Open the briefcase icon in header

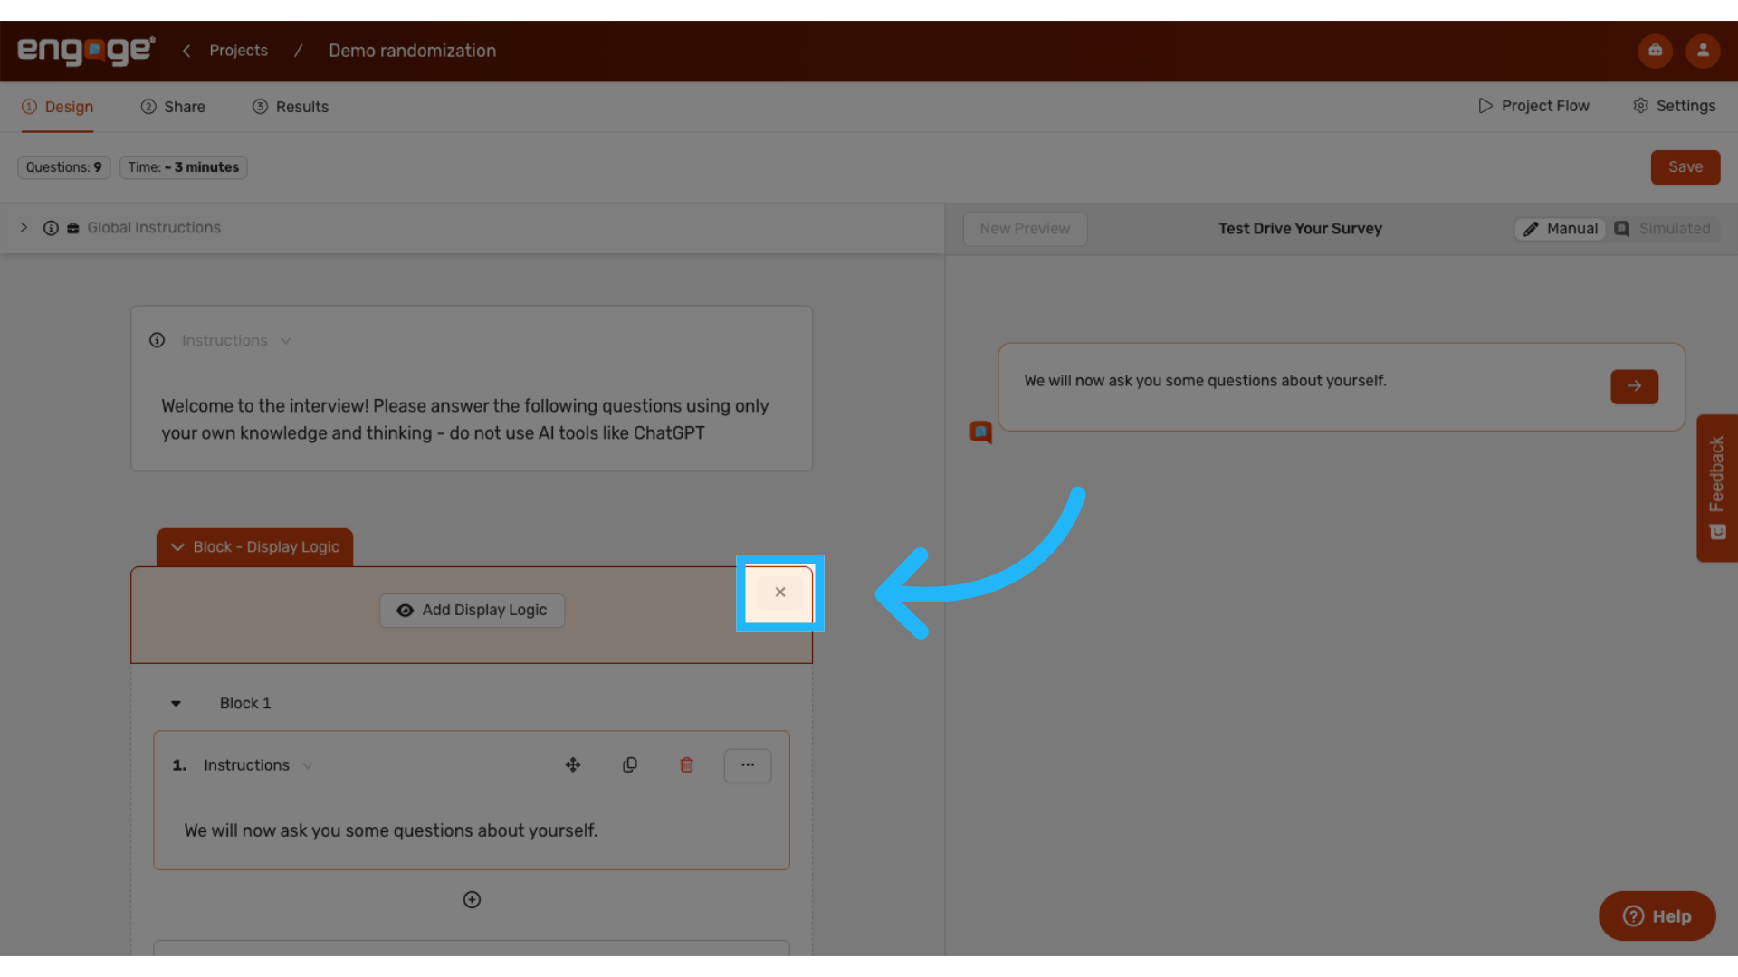[1655, 51]
